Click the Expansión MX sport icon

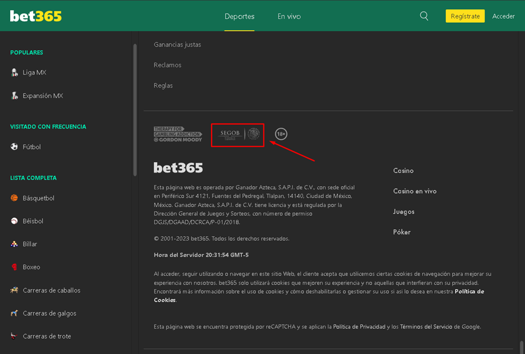(14, 96)
